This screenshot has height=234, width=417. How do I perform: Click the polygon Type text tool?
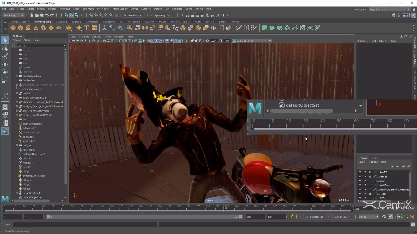click(87, 28)
